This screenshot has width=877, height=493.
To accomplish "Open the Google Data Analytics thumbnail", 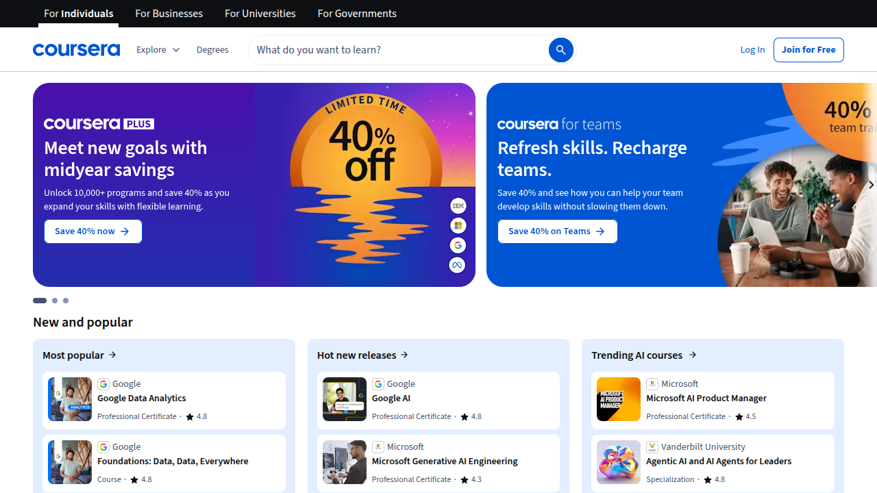I will (70, 399).
